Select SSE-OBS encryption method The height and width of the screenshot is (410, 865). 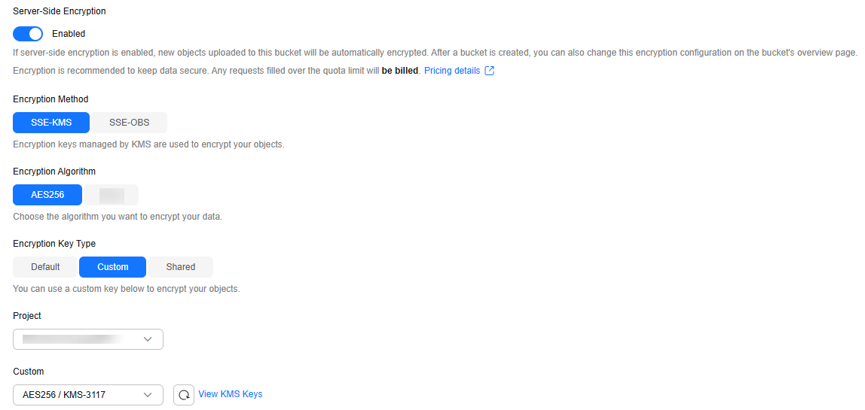point(129,123)
